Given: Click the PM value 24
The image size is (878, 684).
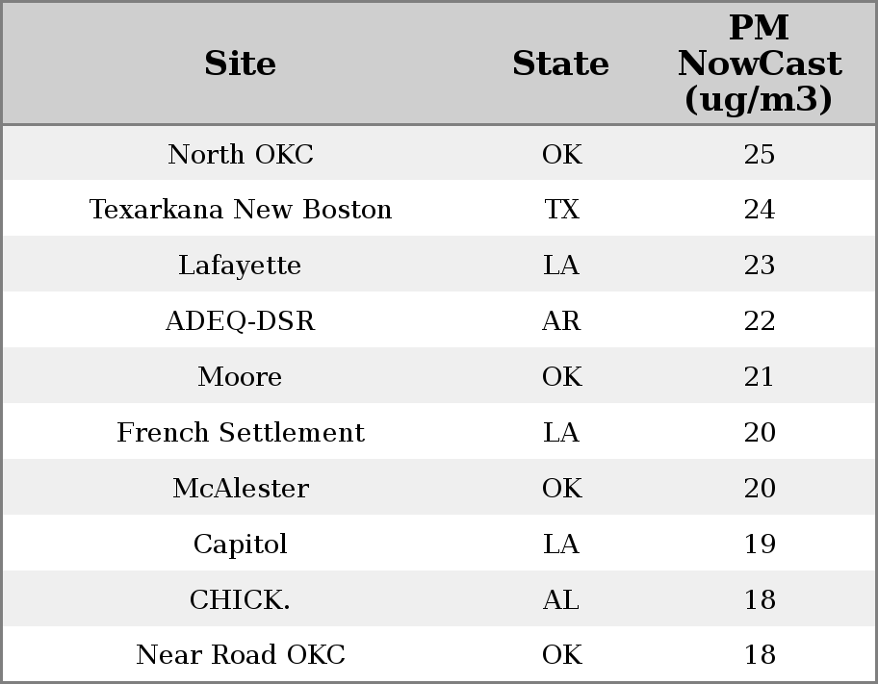Looking at the screenshot, I should click(x=760, y=210).
